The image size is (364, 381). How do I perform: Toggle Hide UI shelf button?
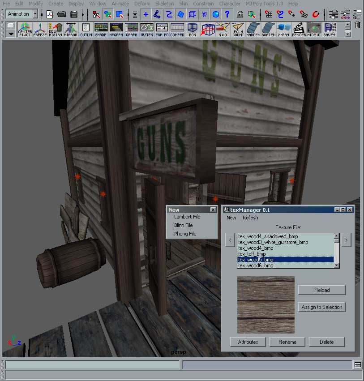coord(314,30)
